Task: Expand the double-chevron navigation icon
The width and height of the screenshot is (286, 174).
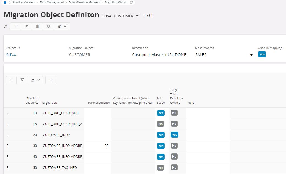Action: [5, 26]
